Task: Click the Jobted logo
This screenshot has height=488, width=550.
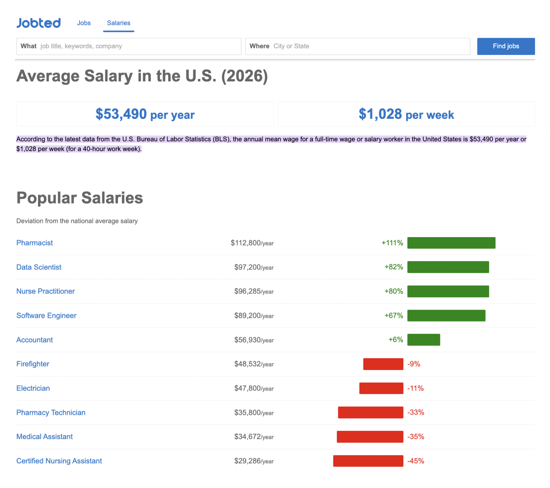Action: pyautogui.click(x=39, y=23)
